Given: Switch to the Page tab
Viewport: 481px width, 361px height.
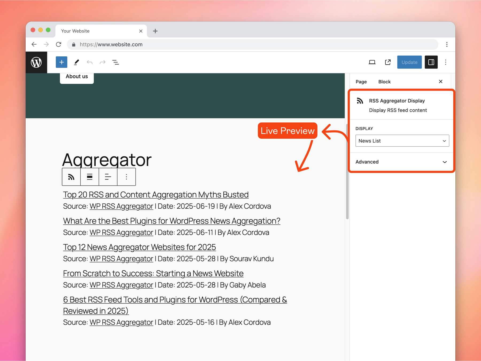Looking at the screenshot, I should [x=361, y=82].
